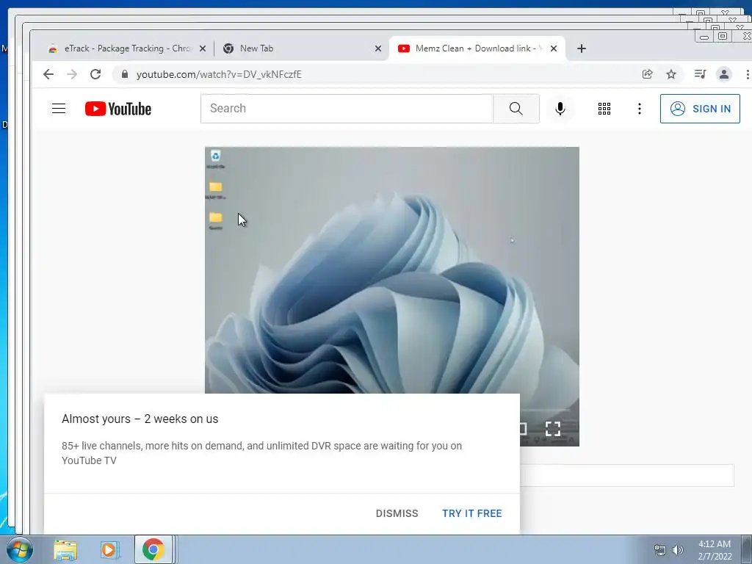The image size is (752, 564).
Task: Click the Chrome taskbar icon
Action: [153, 549]
